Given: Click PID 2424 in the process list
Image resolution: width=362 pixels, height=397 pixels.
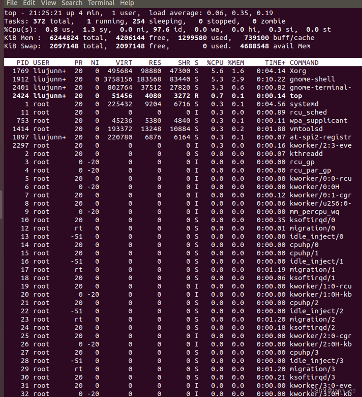Looking at the screenshot, I should point(21,96).
